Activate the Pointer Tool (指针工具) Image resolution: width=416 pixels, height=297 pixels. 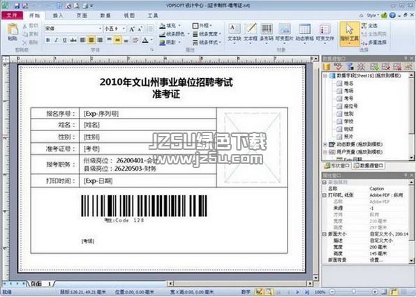click(x=350, y=33)
